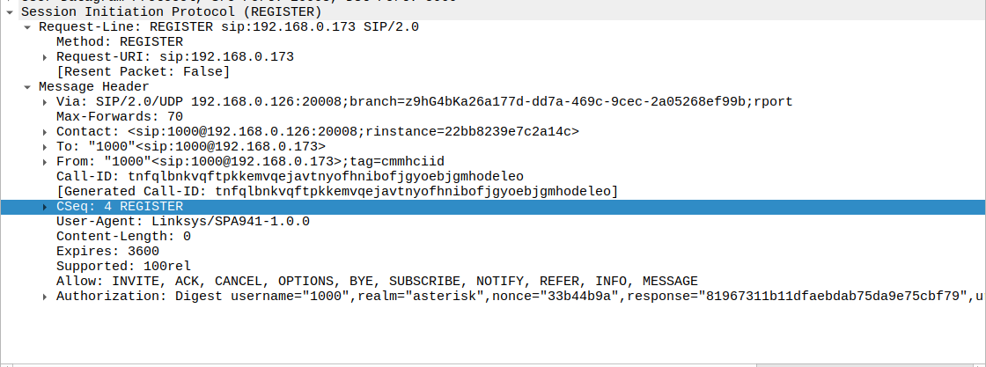986x367 pixels.
Task: Expand the highlighted CSeq: 4 REGISTER arrow
Action: coord(45,207)
